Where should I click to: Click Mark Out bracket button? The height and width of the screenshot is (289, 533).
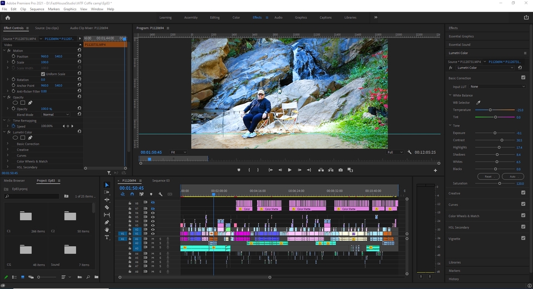coord(258,170)
